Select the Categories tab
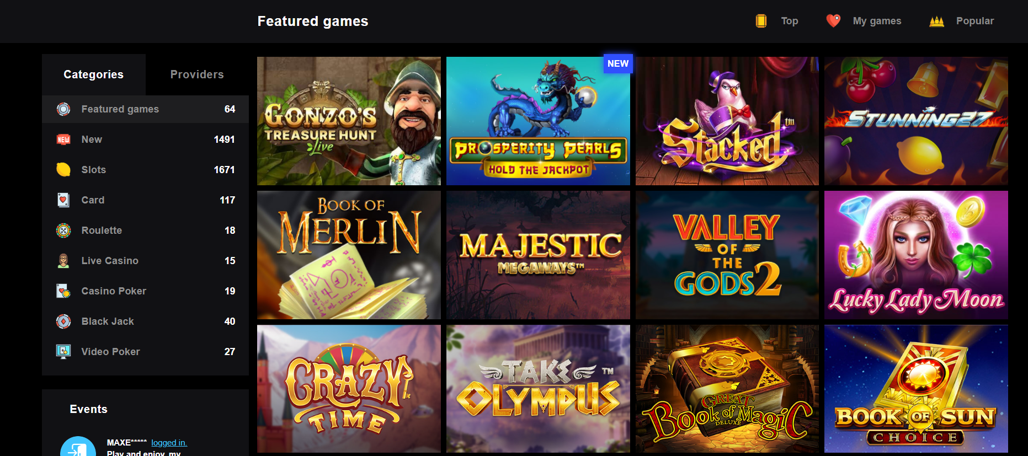1028x456 pixels. (94, 74)
